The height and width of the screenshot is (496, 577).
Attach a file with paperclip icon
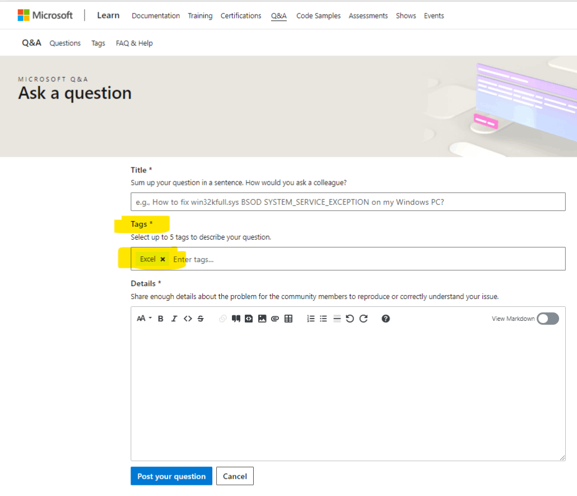tap(275, 319)
